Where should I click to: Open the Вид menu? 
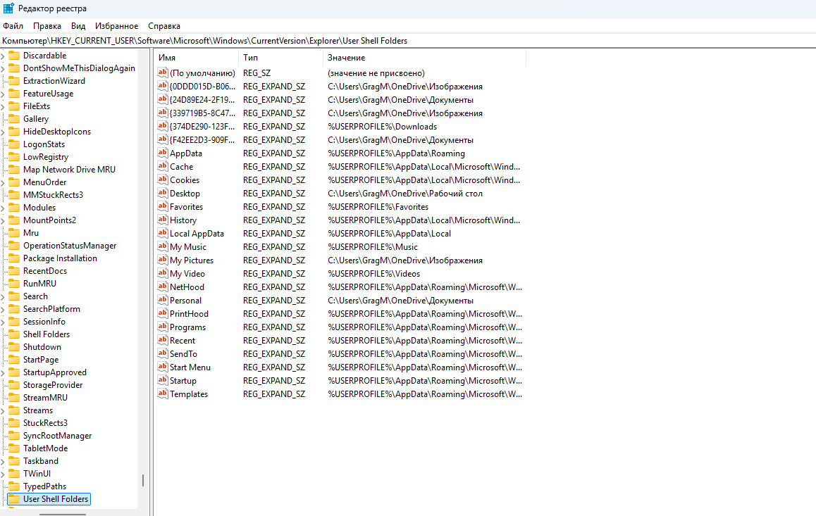(78, 26)
